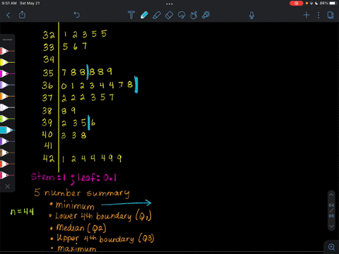Open the page manager icon
This screenshot has width=339, height=254.
(331, 16)
